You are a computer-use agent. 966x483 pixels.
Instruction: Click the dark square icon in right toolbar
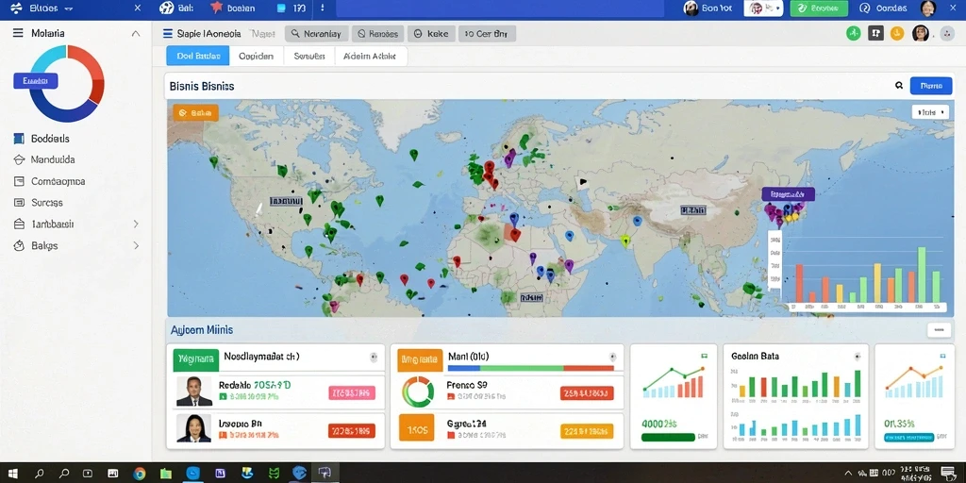pos(875,33)
